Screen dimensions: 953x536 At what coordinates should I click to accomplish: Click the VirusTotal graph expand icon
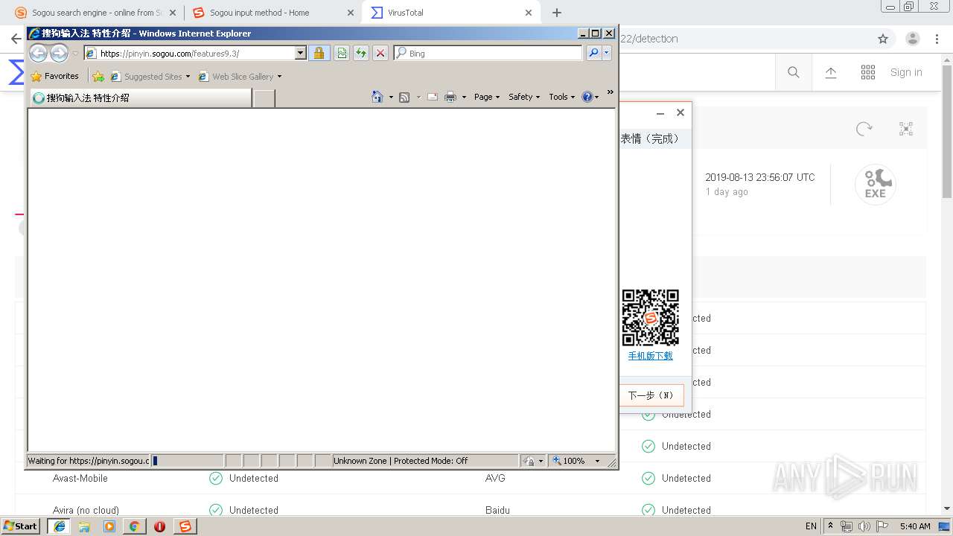[x=906, y=129]
